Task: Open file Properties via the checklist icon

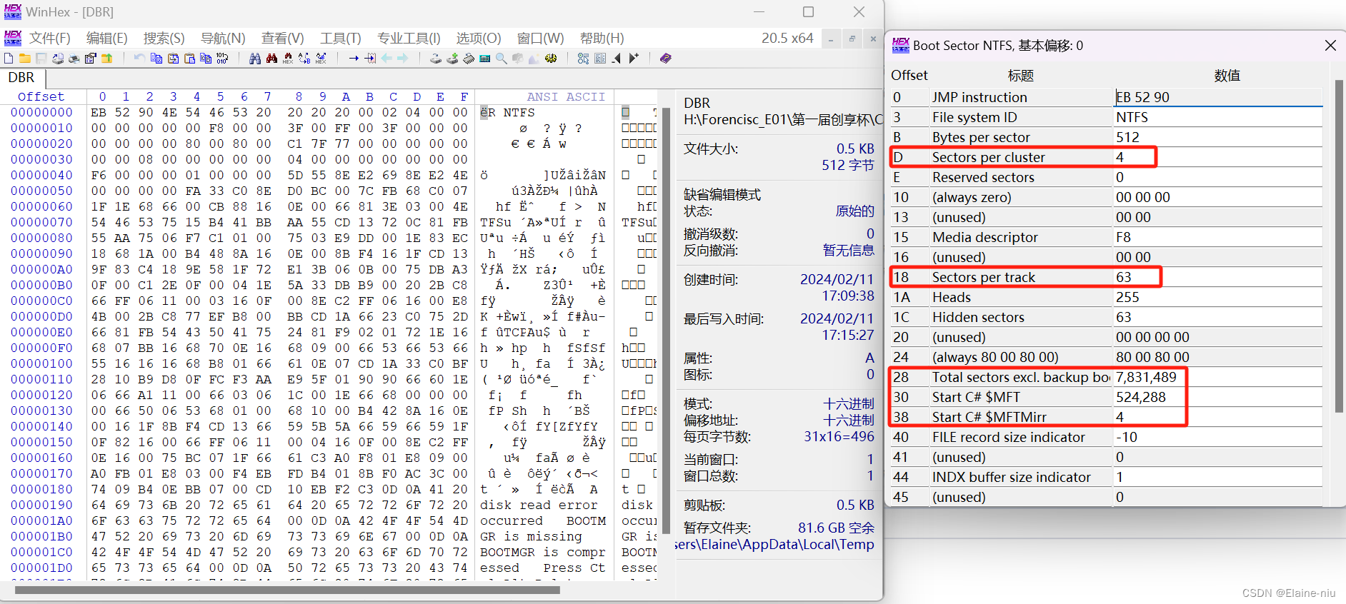Action: pyautogui.click(x=90, y=59)
